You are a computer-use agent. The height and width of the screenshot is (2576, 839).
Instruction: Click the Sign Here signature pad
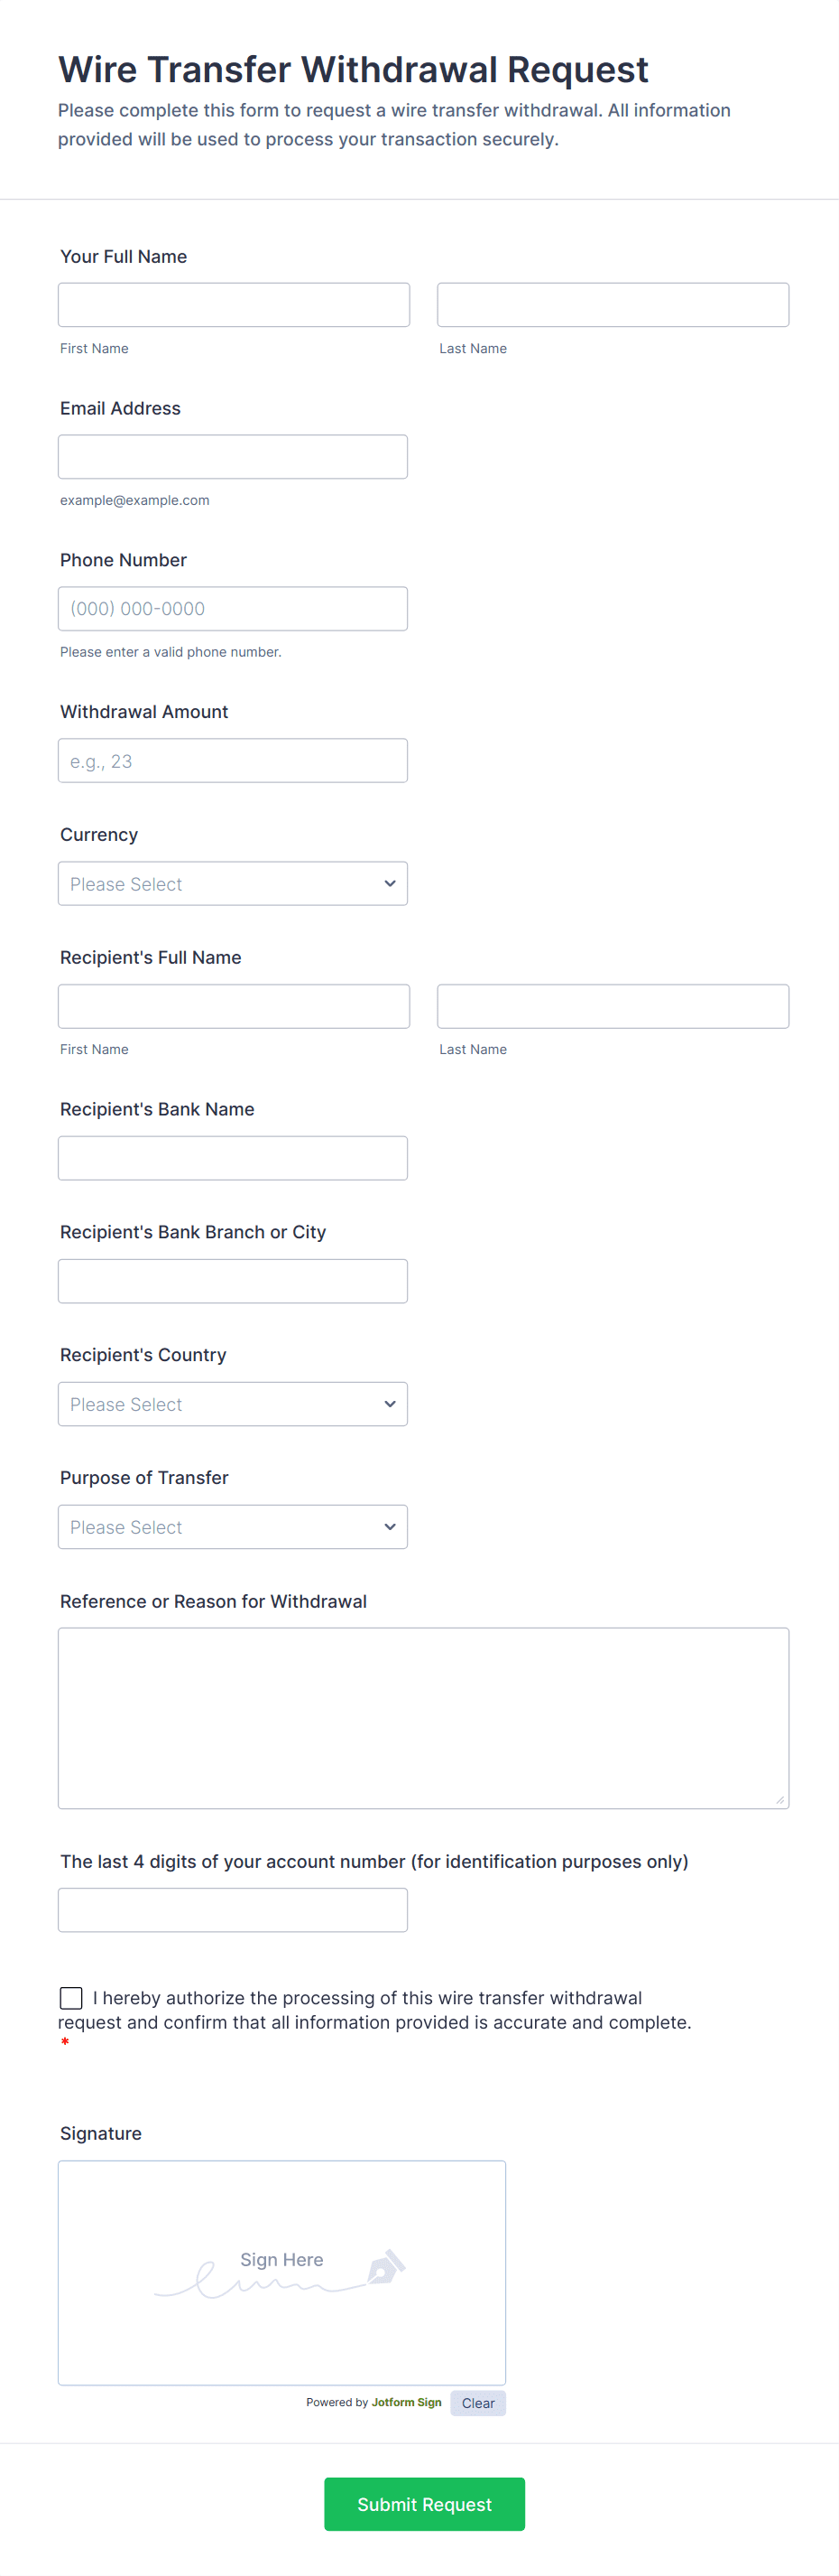pyautogui.click(x=281, y=2300)
